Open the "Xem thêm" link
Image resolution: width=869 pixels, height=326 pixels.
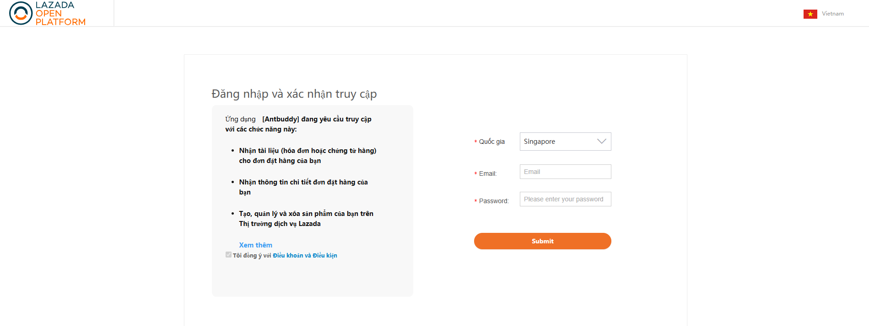[x=255, y=245]
